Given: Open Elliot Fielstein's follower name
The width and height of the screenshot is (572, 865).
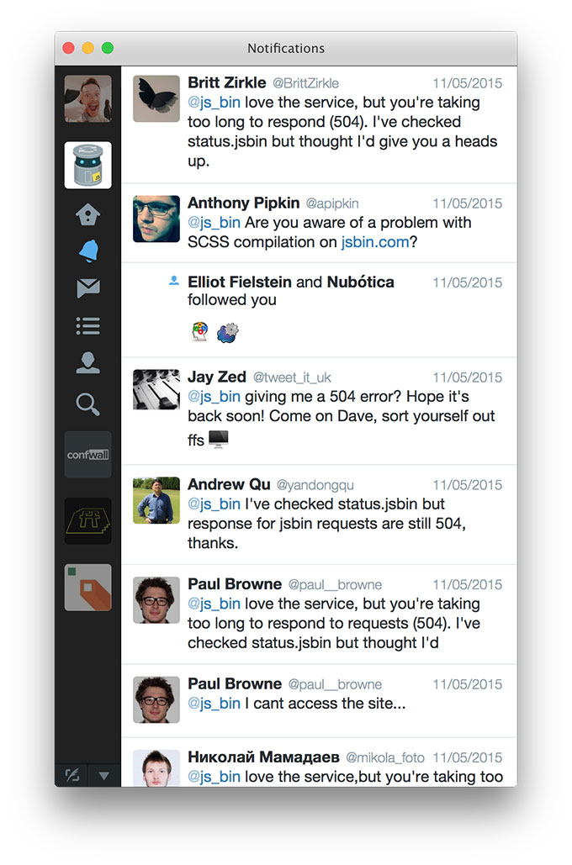Looking at the screenshot, I should (240, 282).
